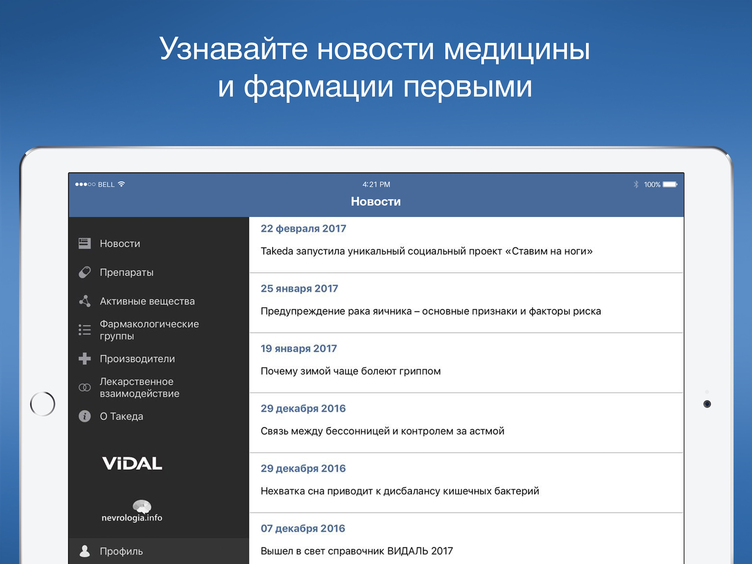This screenshot has width=752, height=564.
Task: Open news about зимой чаще болеют гриппом
Action: 466,363
